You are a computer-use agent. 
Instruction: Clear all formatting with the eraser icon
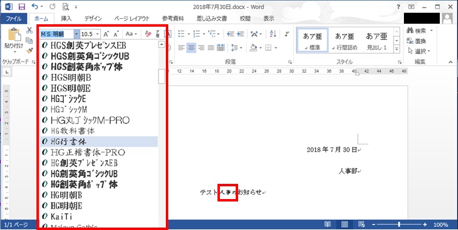point(148,34)
